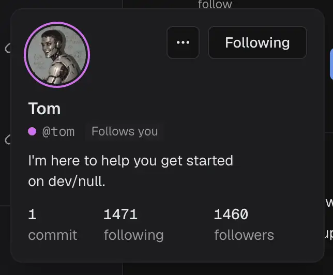The height and width of the screenshot is (275, 333).
Task: Open the three-dot more options menu
Action: click(183, 42)
